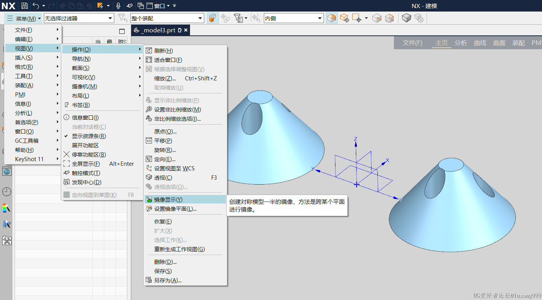The height and width of the screenshot is (300, 542).
Task: Open the 内侧 dropdown
Action: pyautogui.click(x=294, y=18)
